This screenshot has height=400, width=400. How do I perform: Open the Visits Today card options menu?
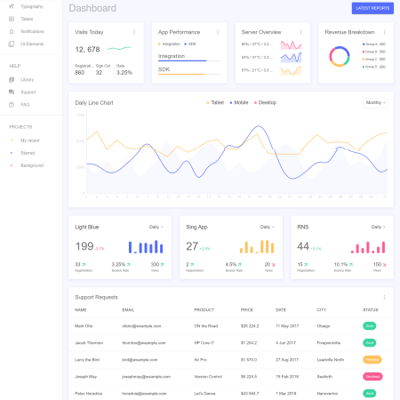[x=134, y=32]
